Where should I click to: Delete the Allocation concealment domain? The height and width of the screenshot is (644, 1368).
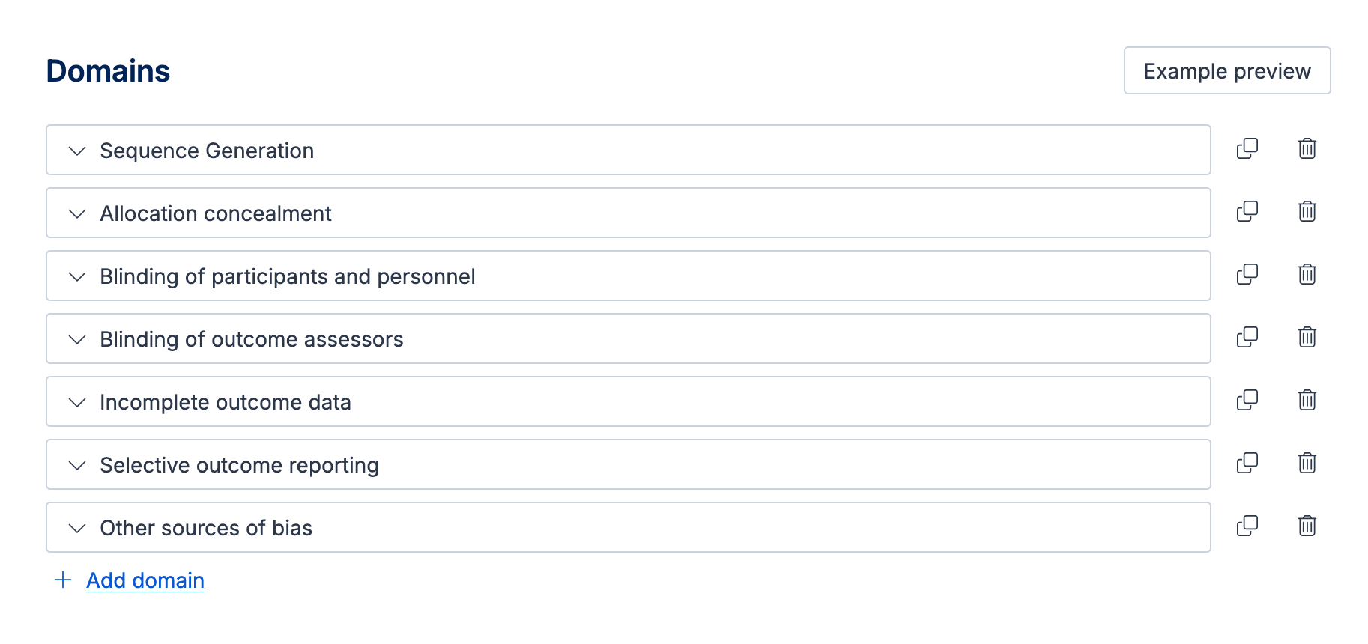1307,212
